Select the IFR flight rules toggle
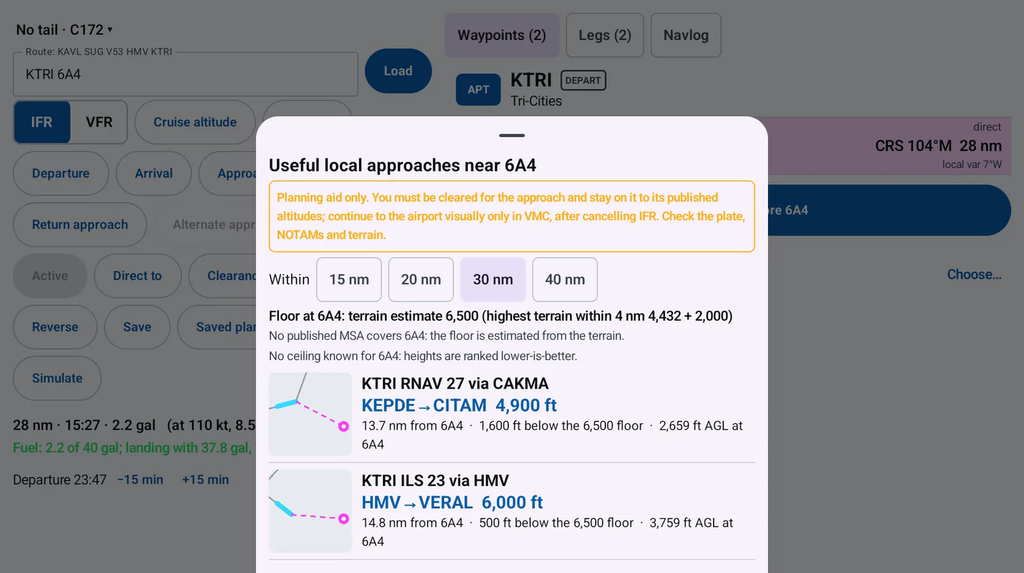1024x573 pixels. point(42,122)
